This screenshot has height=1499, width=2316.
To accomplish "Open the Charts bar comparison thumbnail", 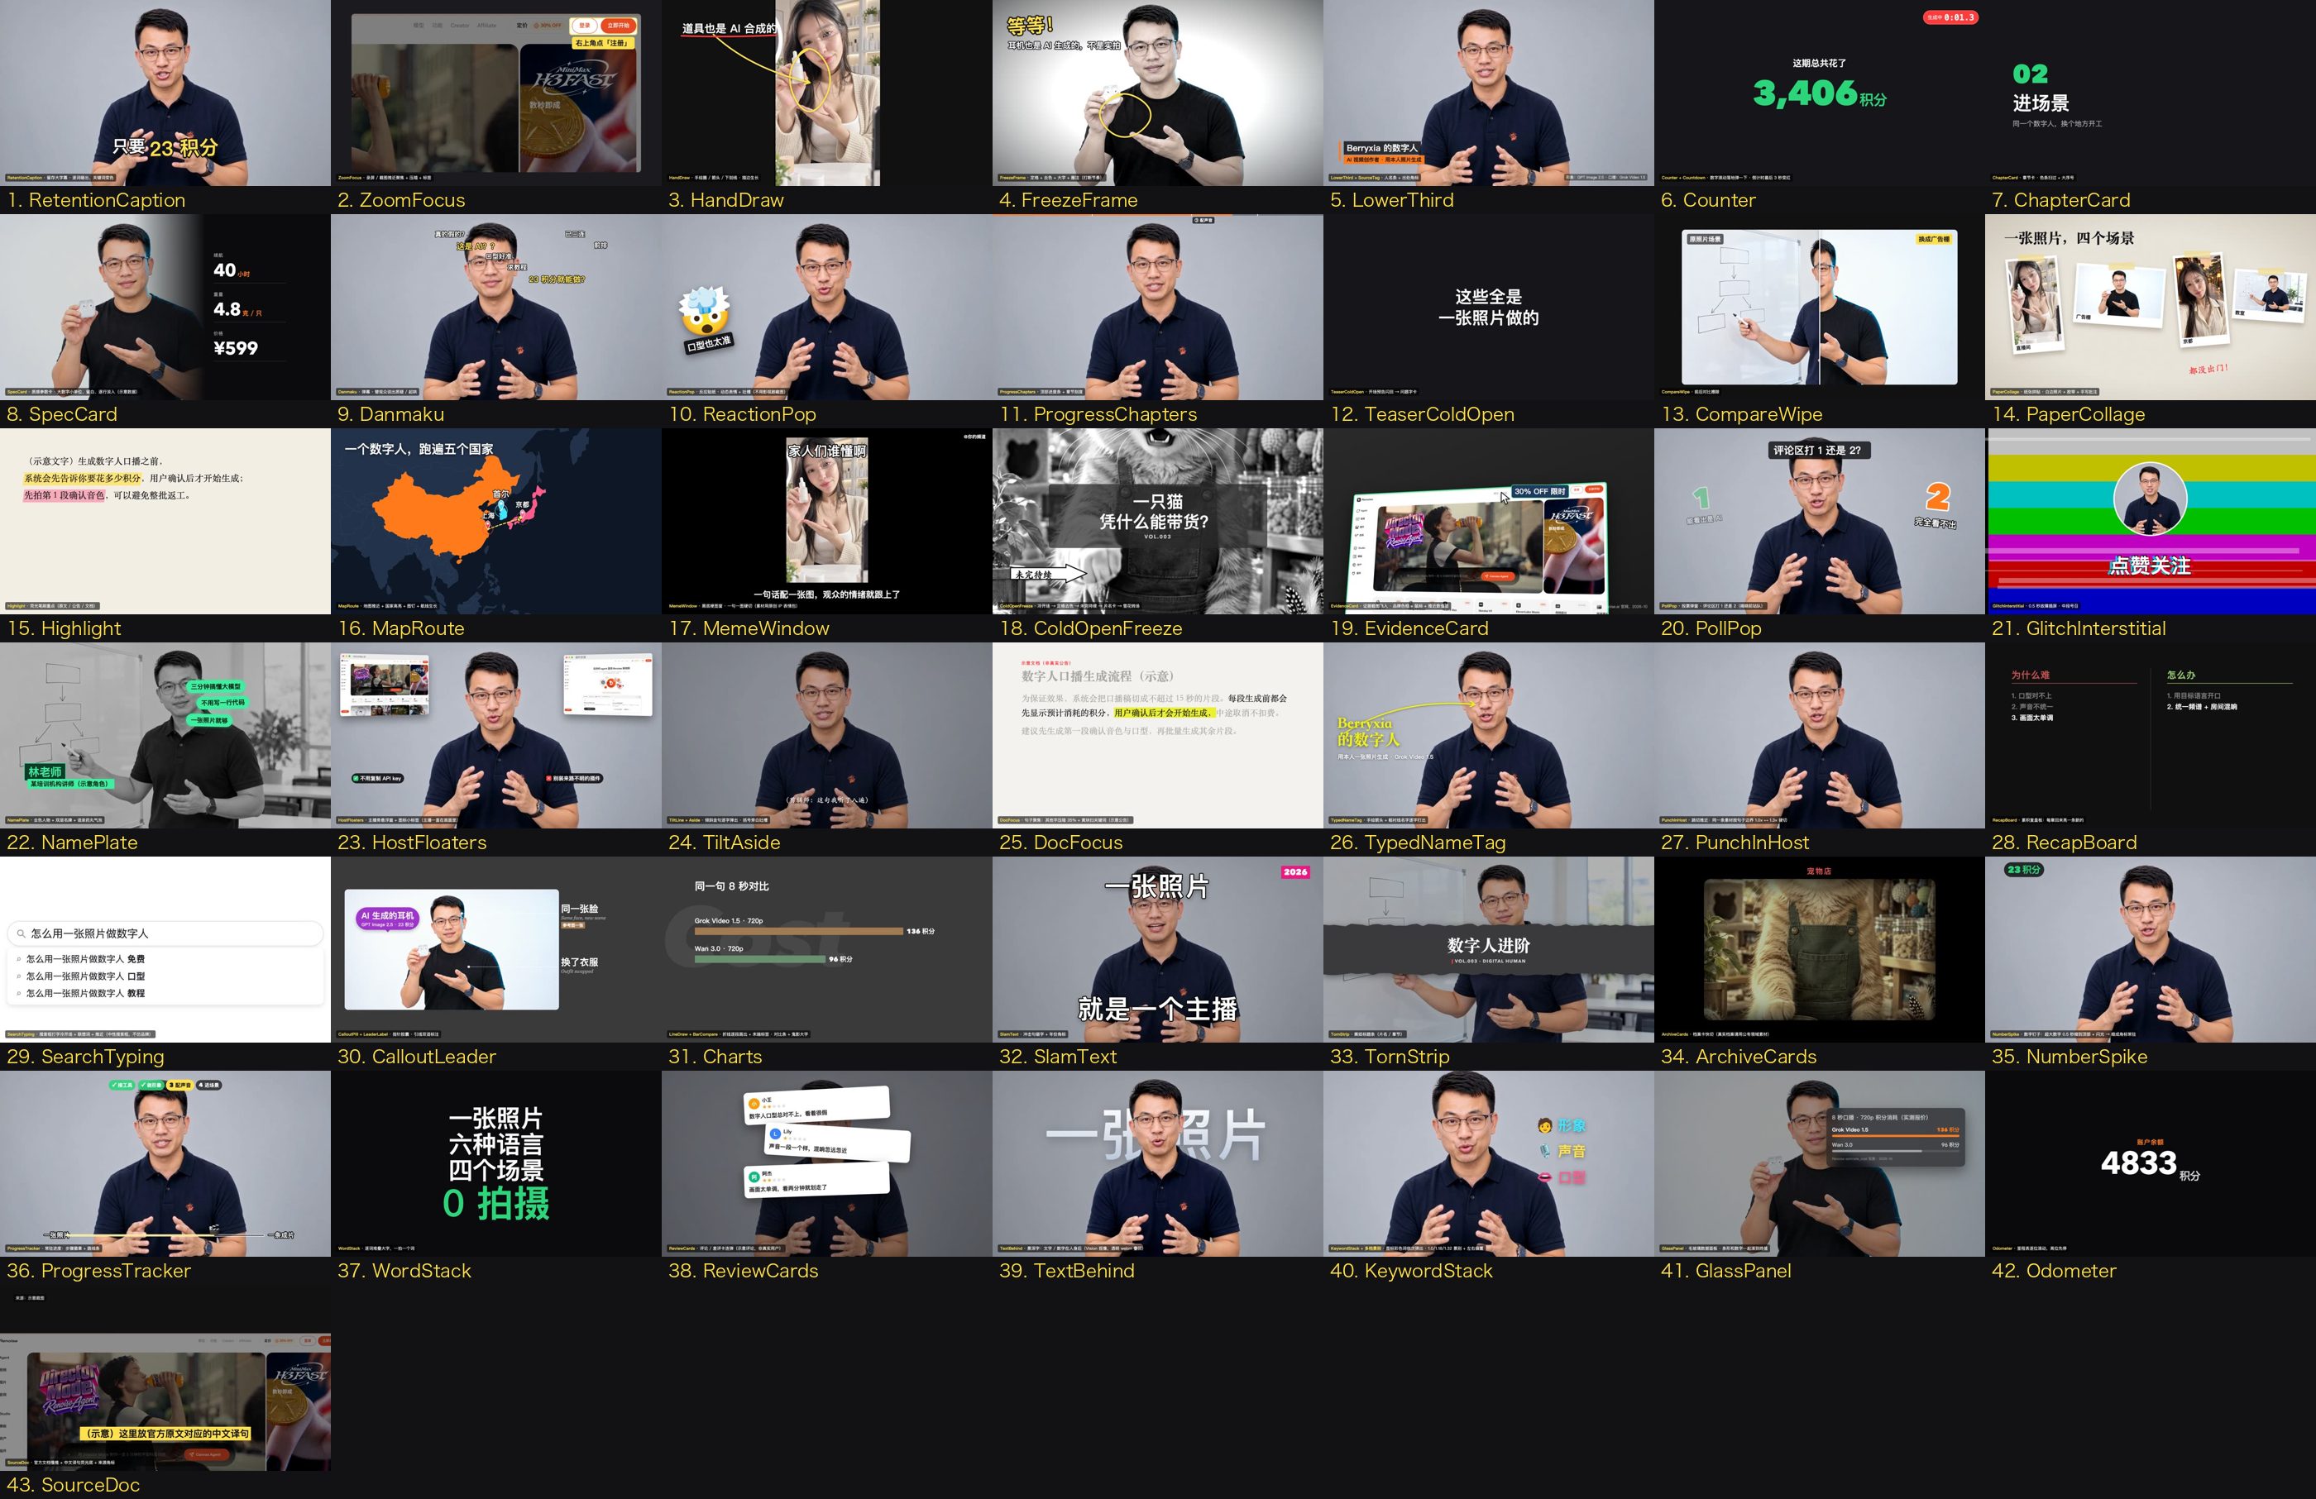I will coord(827,949).
